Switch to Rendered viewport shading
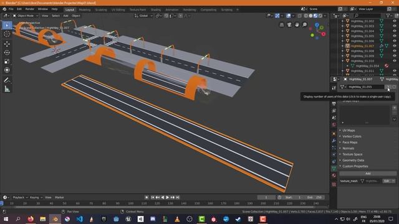Viewport: 399px width, 224px height. pos(320,16)
